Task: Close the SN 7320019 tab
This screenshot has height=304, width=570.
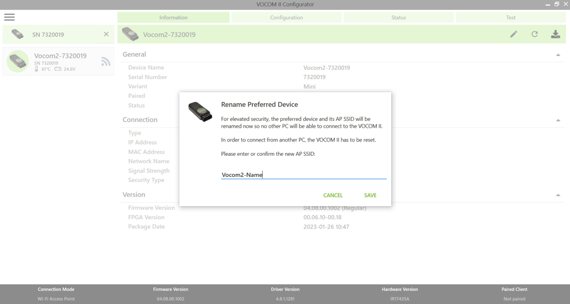Action: point(106,34)
